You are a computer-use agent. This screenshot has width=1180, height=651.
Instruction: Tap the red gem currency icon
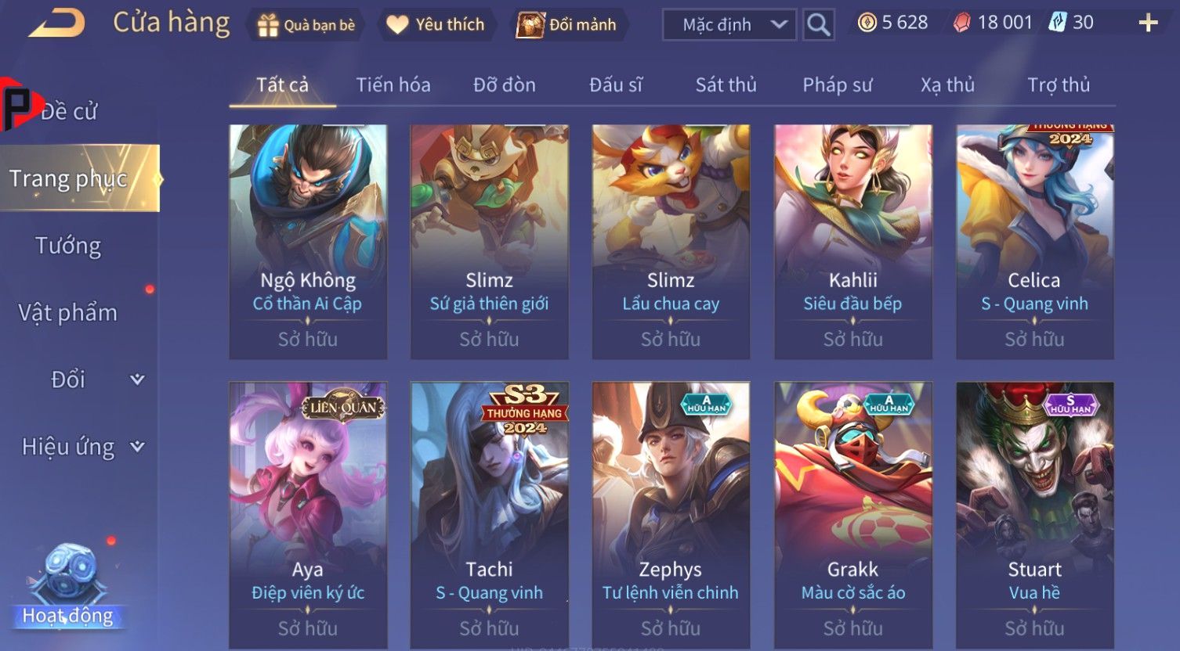click(961, 23)
